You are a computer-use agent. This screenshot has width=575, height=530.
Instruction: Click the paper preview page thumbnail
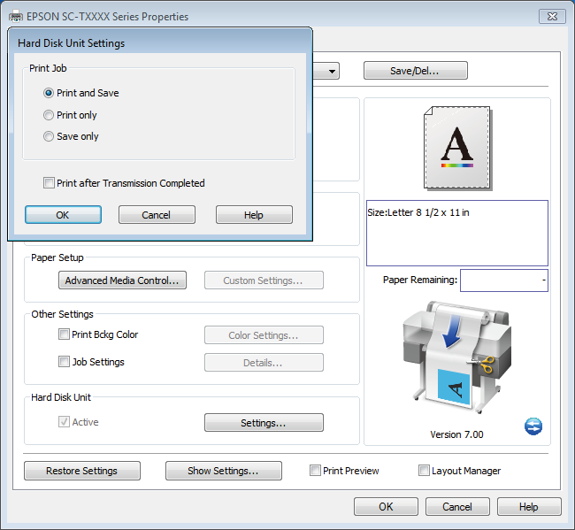click(x=457, y=148)
